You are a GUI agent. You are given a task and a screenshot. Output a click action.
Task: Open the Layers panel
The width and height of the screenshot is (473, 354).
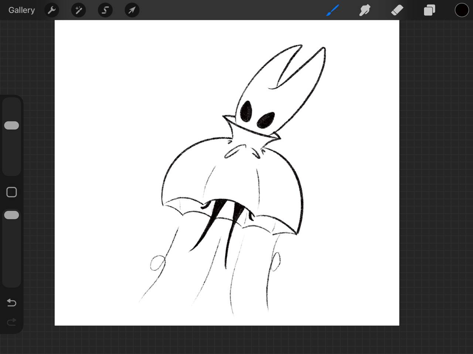(x=429, y=10)
